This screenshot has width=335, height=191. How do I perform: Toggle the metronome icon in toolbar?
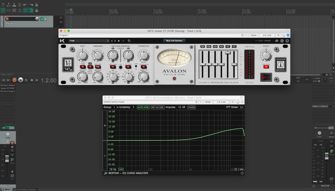click(37, 5)
